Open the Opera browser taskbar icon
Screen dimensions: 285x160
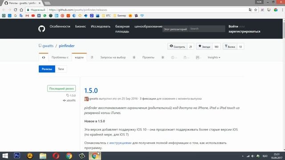56,156
